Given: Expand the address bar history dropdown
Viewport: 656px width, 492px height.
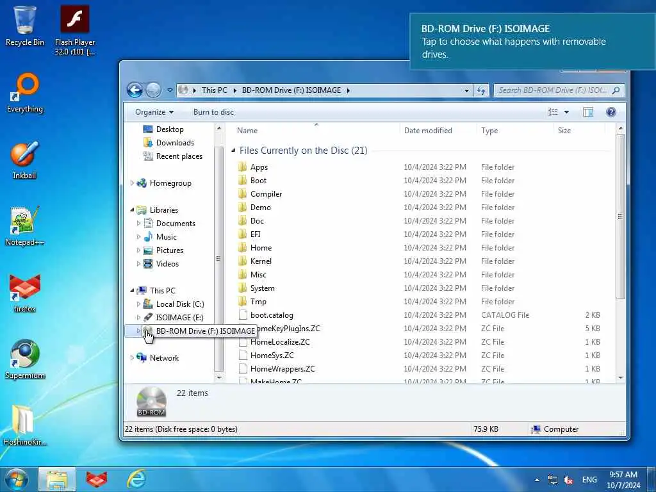Looking at the screenshot, I should click(x=466, y=90).
